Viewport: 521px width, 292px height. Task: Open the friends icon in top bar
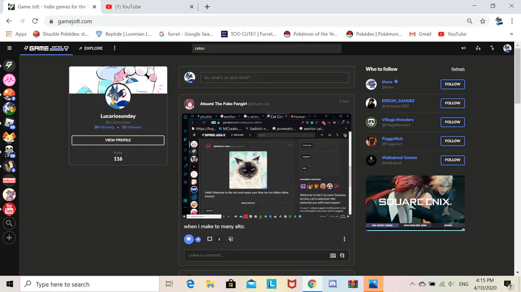pos(478,48)
